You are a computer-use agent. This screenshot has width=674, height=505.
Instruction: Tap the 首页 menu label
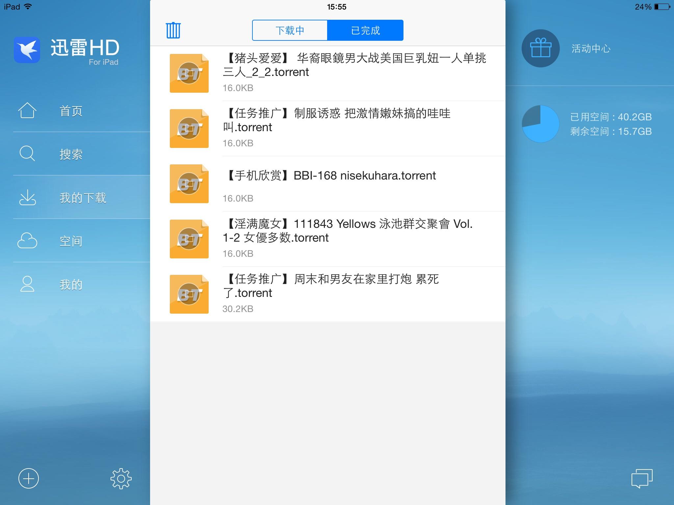pos(71,111)
